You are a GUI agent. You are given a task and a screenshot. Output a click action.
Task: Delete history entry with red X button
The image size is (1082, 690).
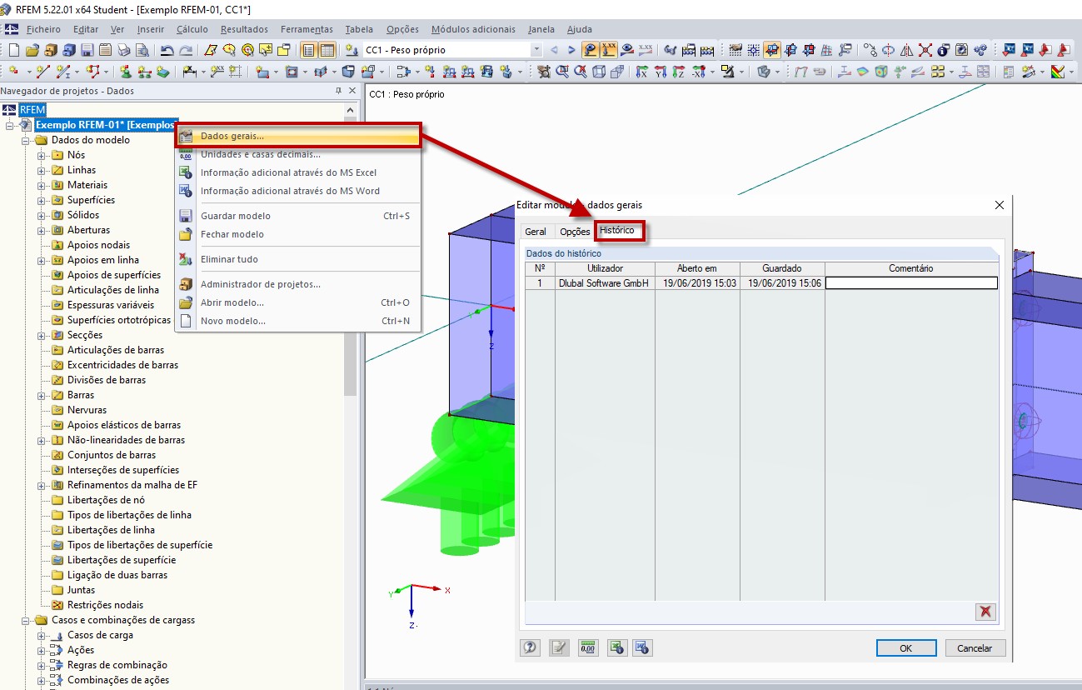tap(986, 612)
